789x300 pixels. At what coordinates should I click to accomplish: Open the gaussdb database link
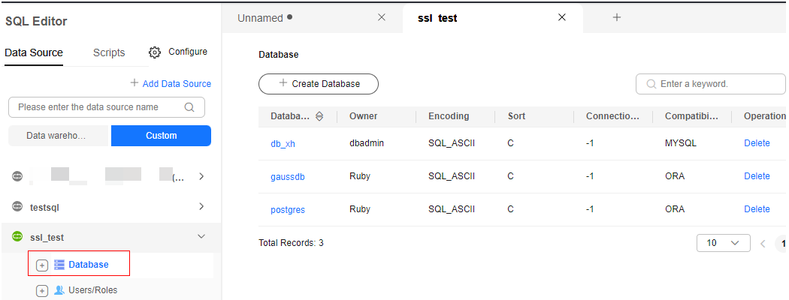(287, 177)
